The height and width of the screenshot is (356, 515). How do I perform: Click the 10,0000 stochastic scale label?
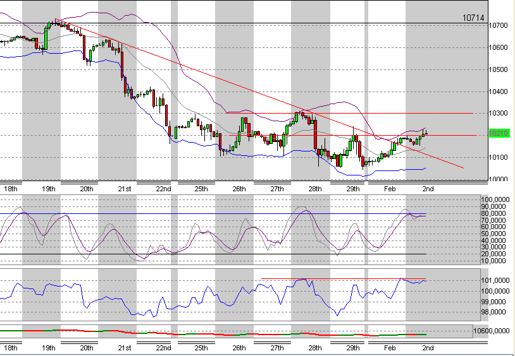tap(493, 261)
